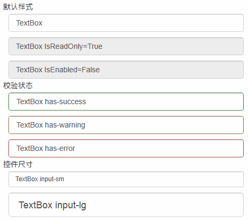249x220 pixels.
Task: Click the empty right area of has-error field
Action: click(159, 148)
